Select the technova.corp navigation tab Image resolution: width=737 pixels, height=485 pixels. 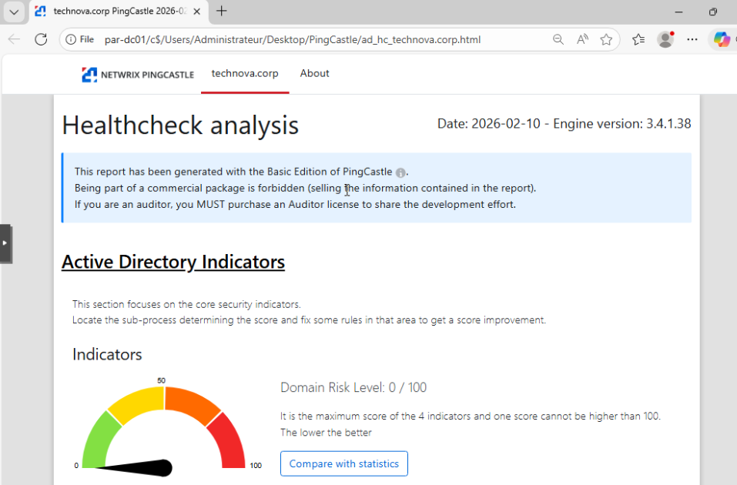244,73
